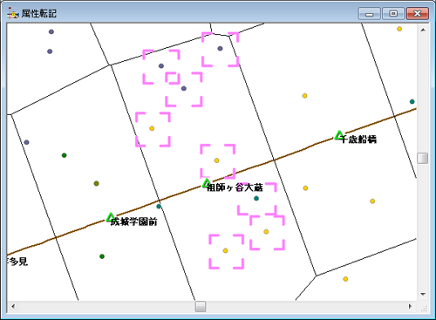Click the 祖師ヶ谷大蔵 station triangle marker
The height and width of the screenshot is (320, 436).
tap(207, 183)
